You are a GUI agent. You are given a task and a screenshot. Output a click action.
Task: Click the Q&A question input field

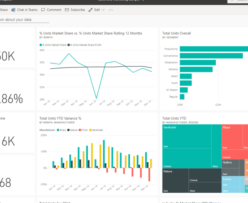click(x=25, y=20)
